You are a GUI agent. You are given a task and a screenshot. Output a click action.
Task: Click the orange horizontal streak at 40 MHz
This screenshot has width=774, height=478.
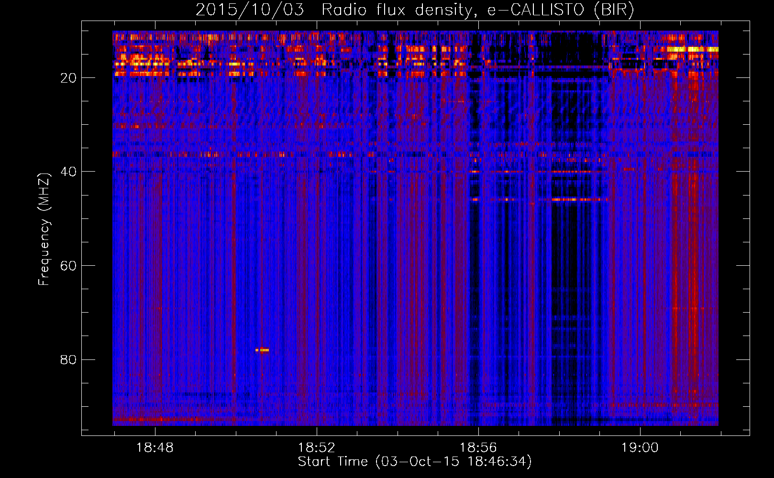(x=569, y=171)
